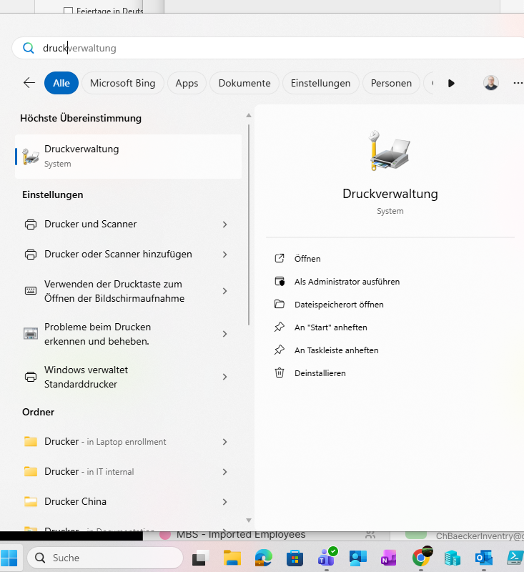524x572 pixels.
Task: Expand chevron for Verwenden der Drucktaste setting
Action: click(x=224, y=291)
